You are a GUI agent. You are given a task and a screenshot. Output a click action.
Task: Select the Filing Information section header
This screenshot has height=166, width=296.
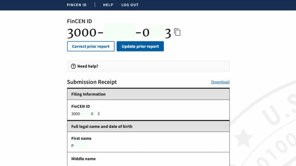pos(88,94)
